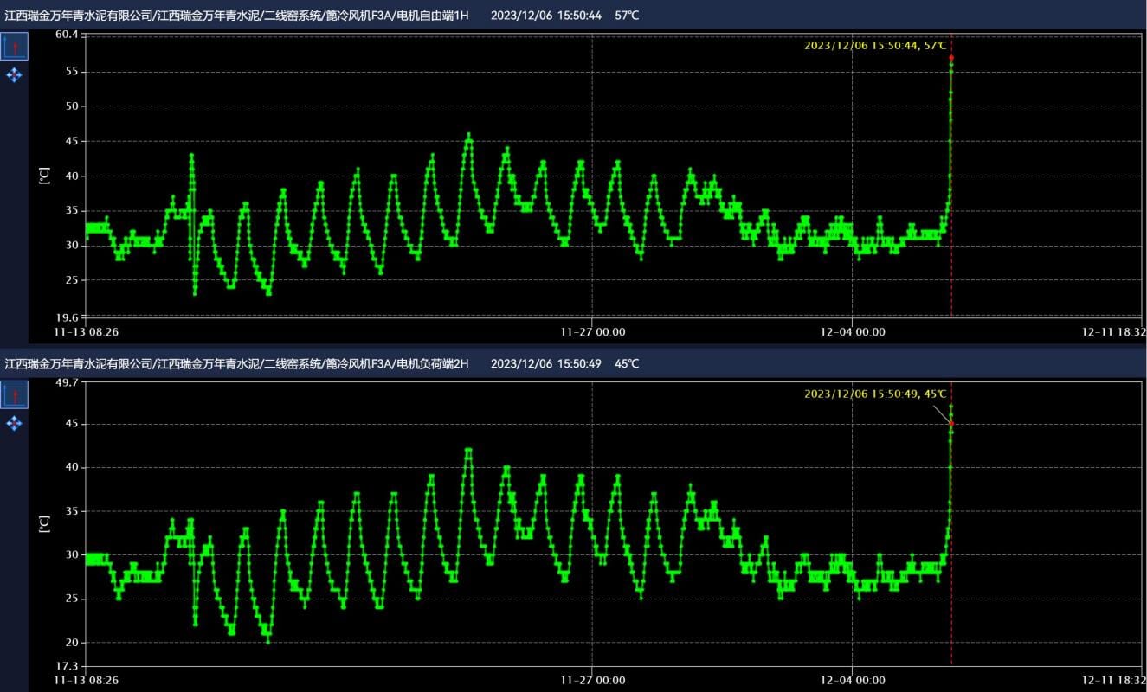The image size is (1147, 692).
Task: Click the 17.3 minimum value on the bottom Y-axis
Action: coord(67,666)
